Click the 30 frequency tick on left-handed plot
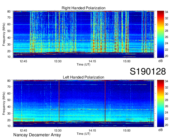This screenshot has height=138, width=171. click(9, 113)
